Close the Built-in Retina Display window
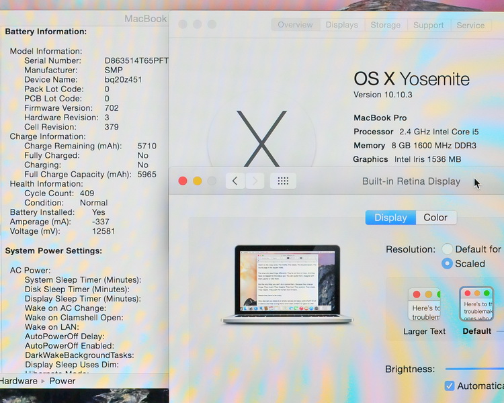The width and height of the screenshot is (504, 403). click(183, 181)
